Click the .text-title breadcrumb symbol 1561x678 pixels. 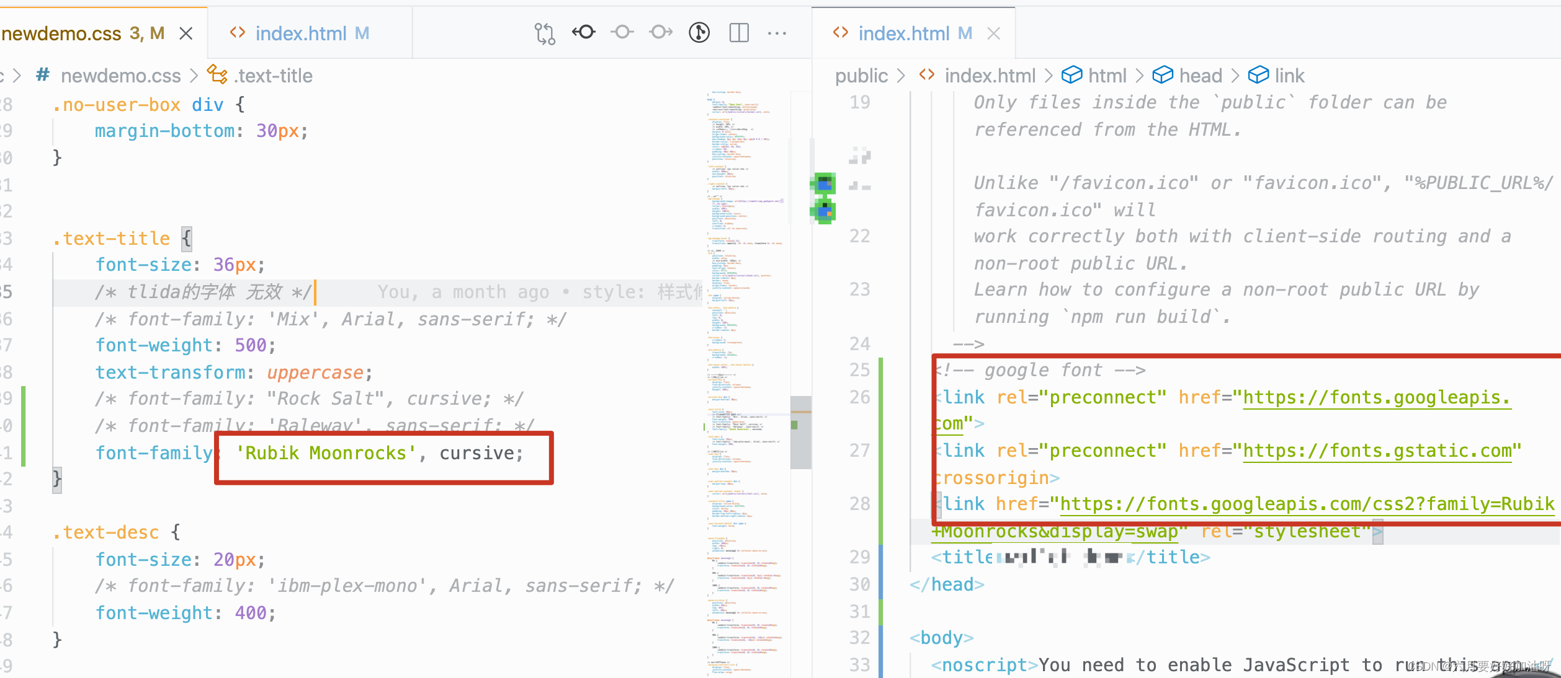click(x=273, y=76)
